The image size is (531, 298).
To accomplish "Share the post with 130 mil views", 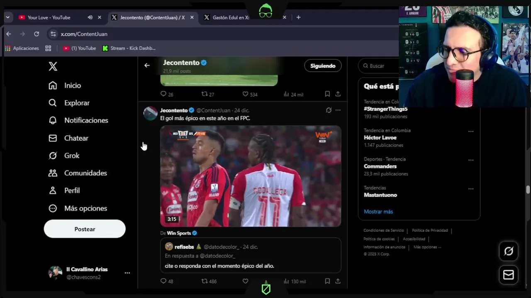I will 338,281.
